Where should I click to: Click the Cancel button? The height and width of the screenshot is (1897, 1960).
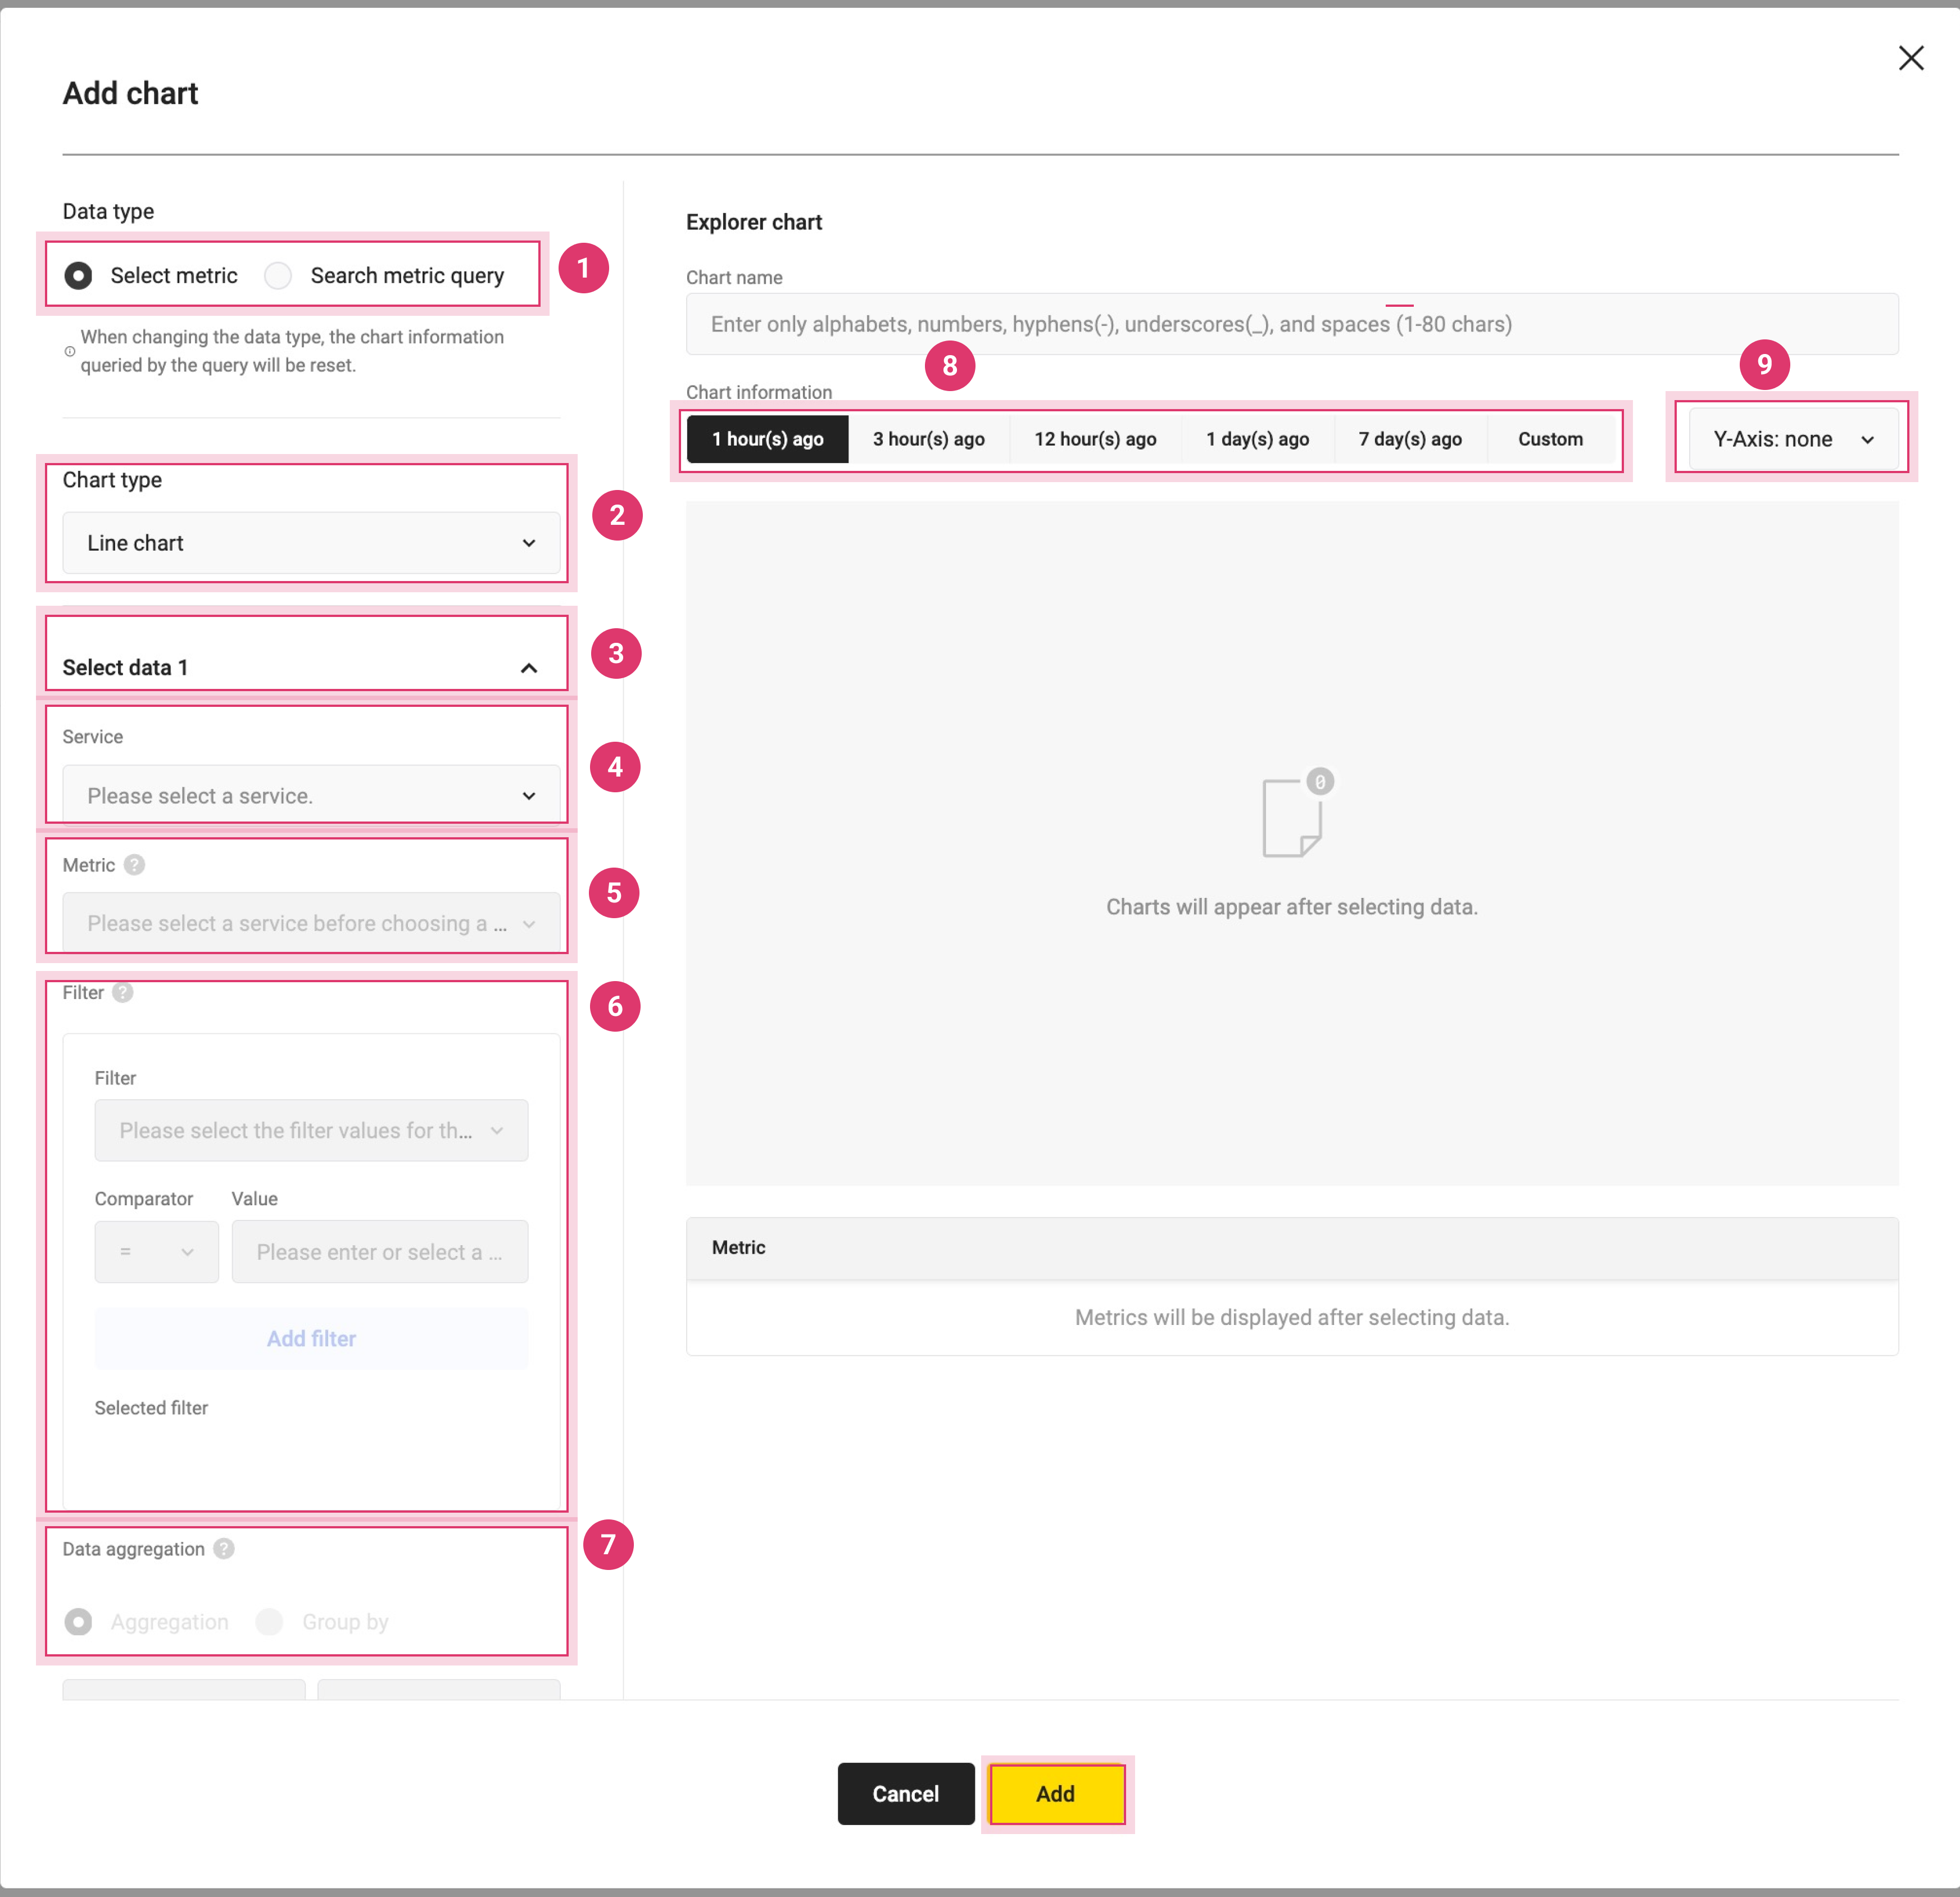tap(905, 1794)
